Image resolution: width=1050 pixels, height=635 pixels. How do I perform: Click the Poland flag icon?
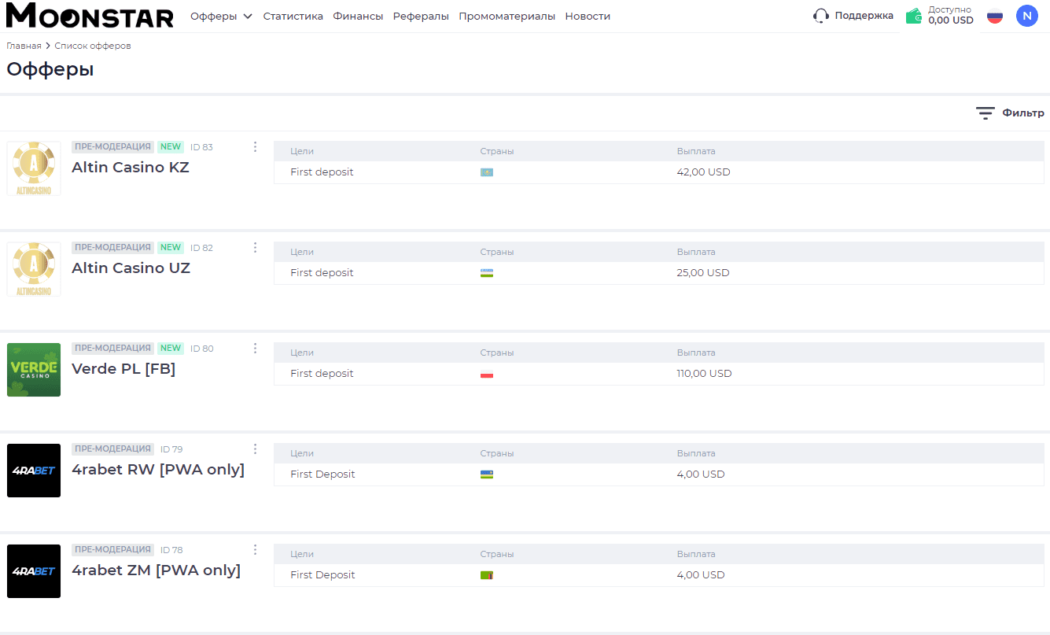pos(487,374)
